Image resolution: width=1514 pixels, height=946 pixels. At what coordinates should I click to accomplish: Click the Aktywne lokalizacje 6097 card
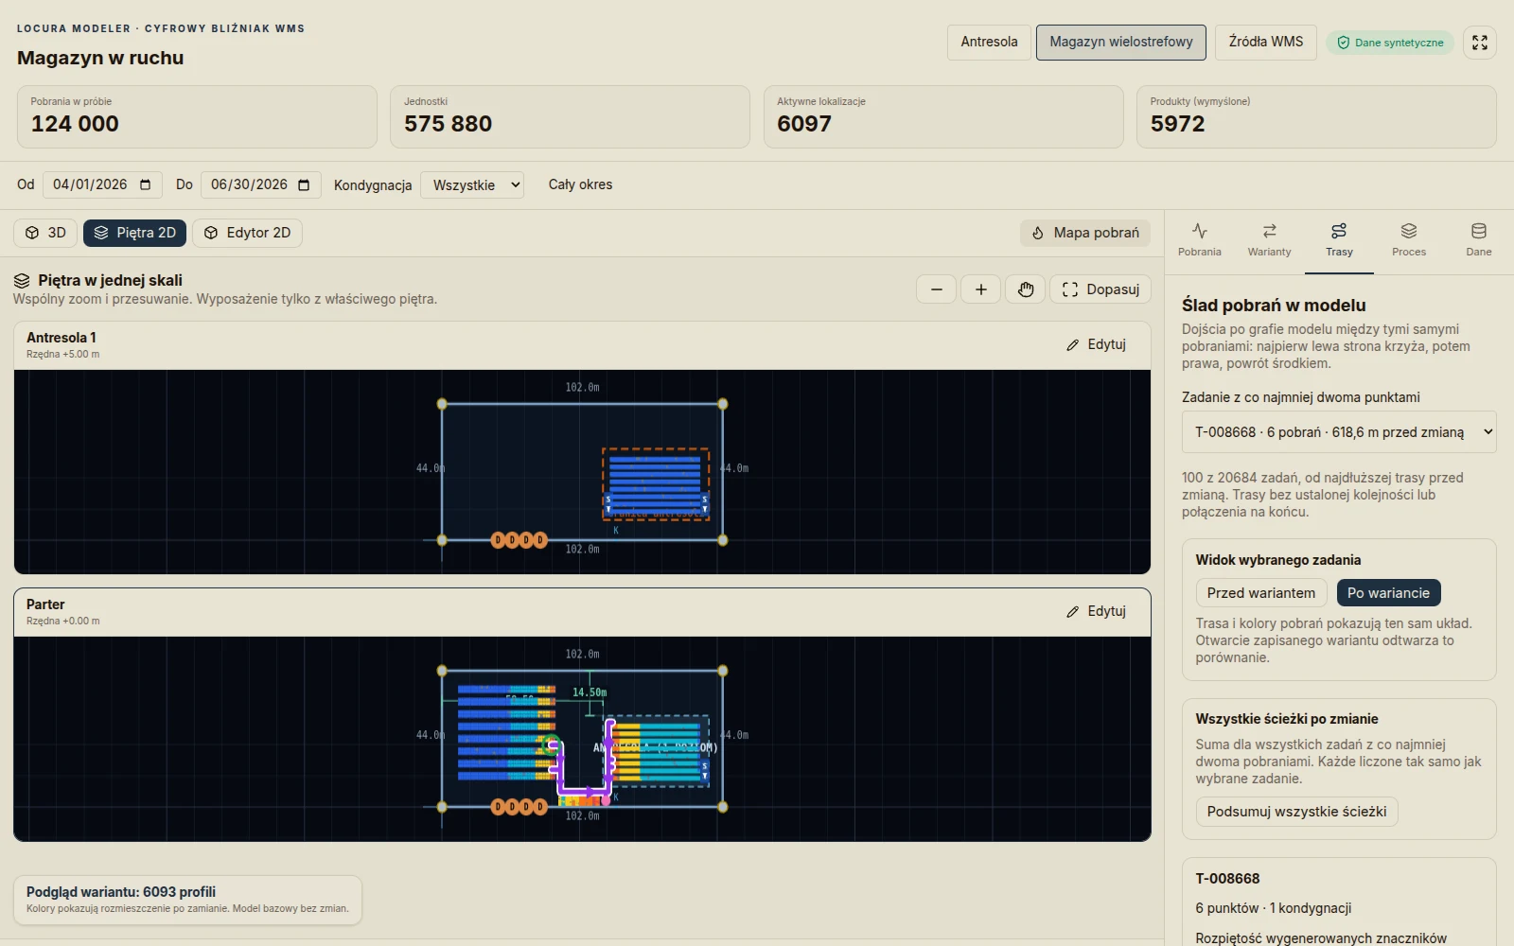click(943, 117)
